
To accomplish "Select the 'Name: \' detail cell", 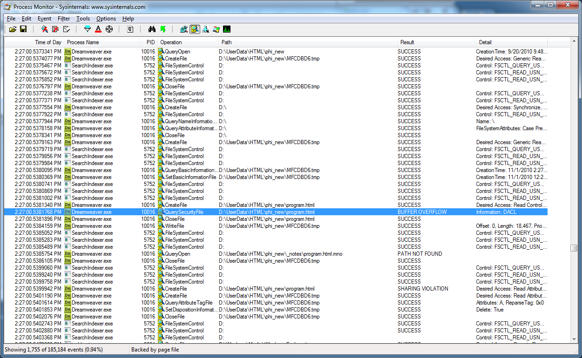I will coord(485,121).
